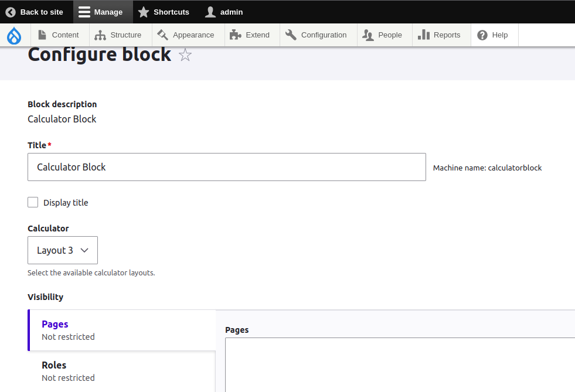Expand the Shortcuts toolbar menu
Viewport: 575px width, 392px height.
click(x=164, y=12)
